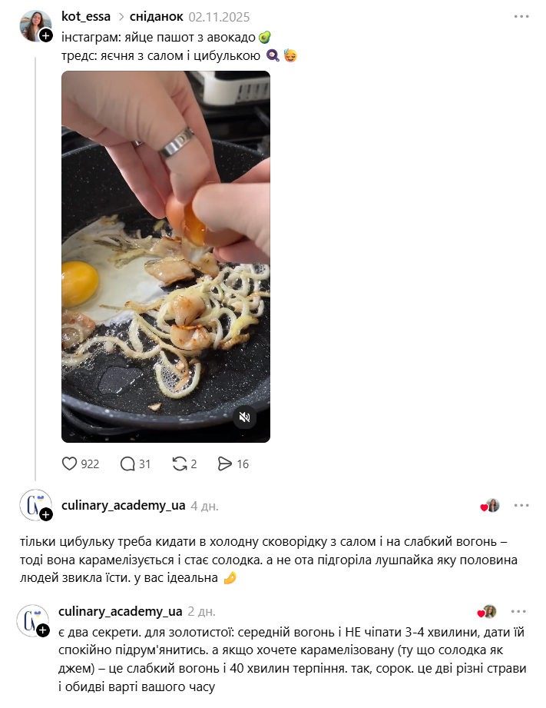546x708 pixels.
Task: Follow culinary_academy_ua via plus badge on second reply
Action: pyautogui.click(x=43, y=630)
